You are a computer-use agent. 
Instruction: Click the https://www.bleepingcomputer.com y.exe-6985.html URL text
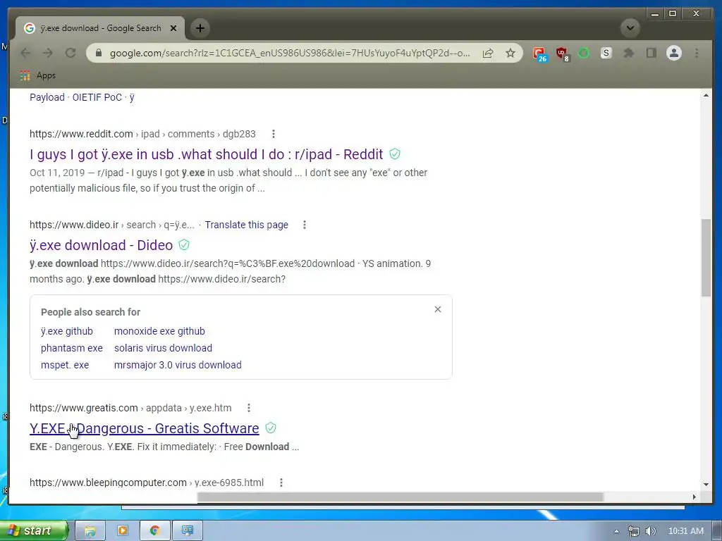[147, 483]
